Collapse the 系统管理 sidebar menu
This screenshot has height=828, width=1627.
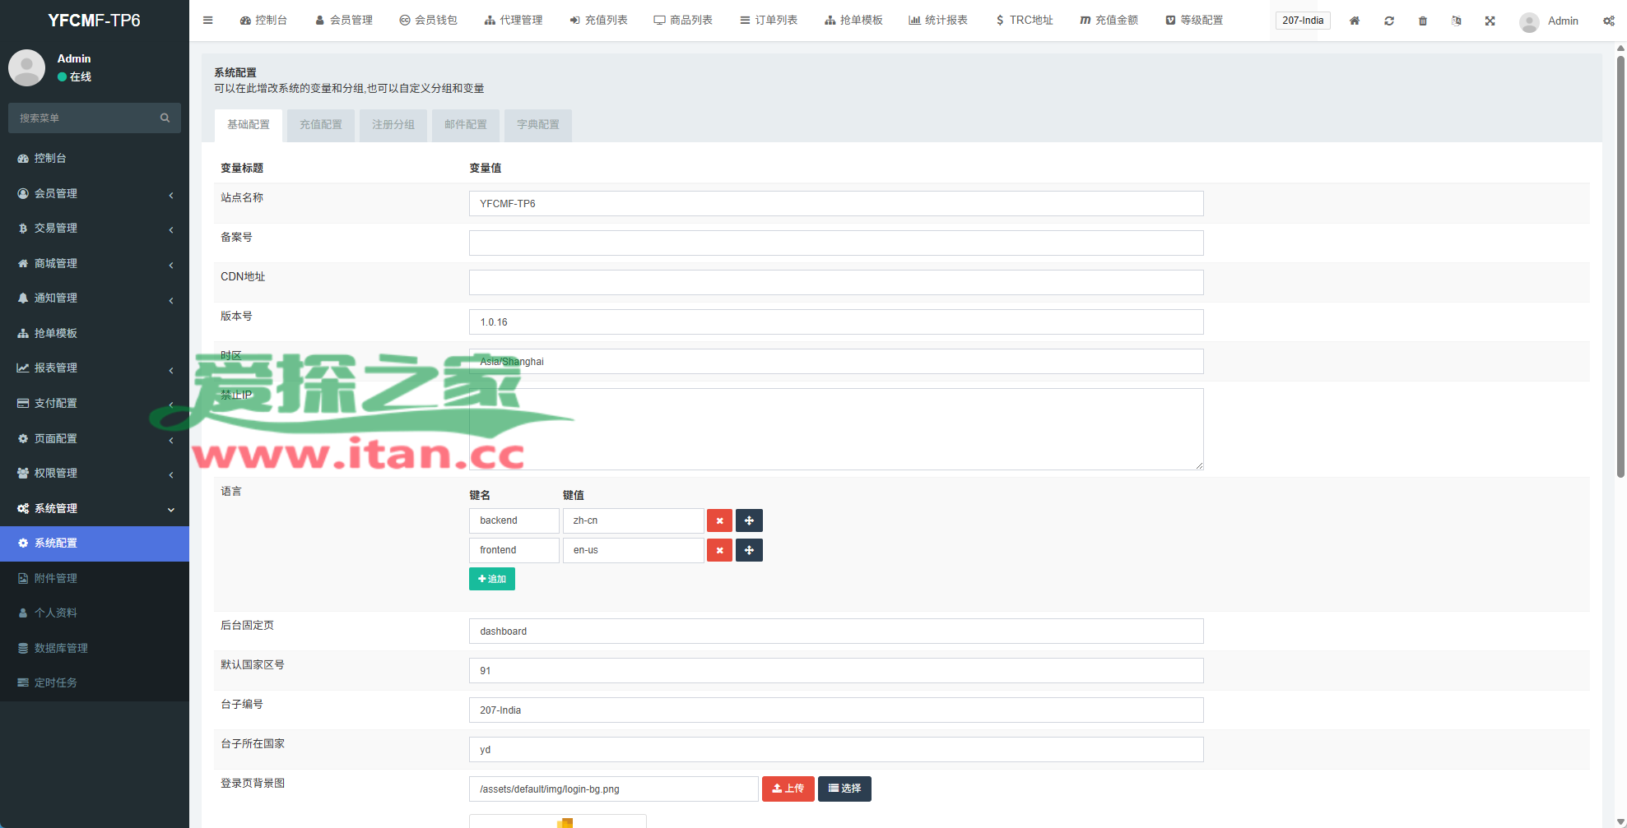(95, 508)
